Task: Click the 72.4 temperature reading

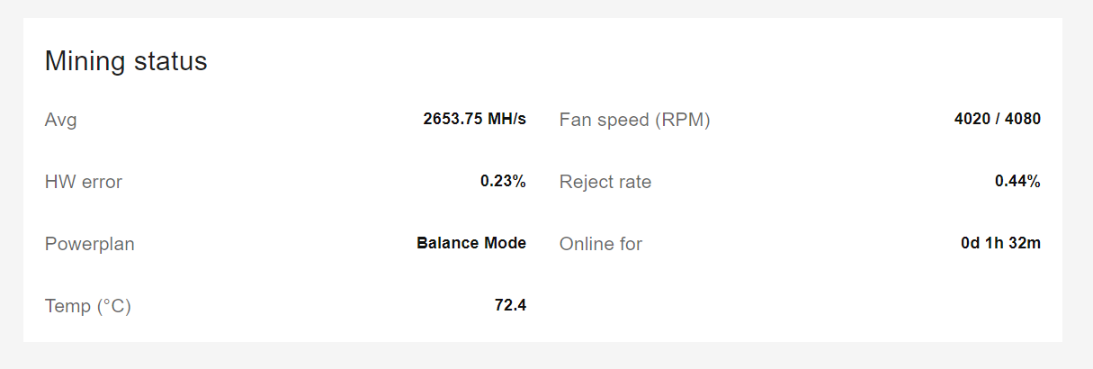Action: pyautogui.click(x=510, y=305)
